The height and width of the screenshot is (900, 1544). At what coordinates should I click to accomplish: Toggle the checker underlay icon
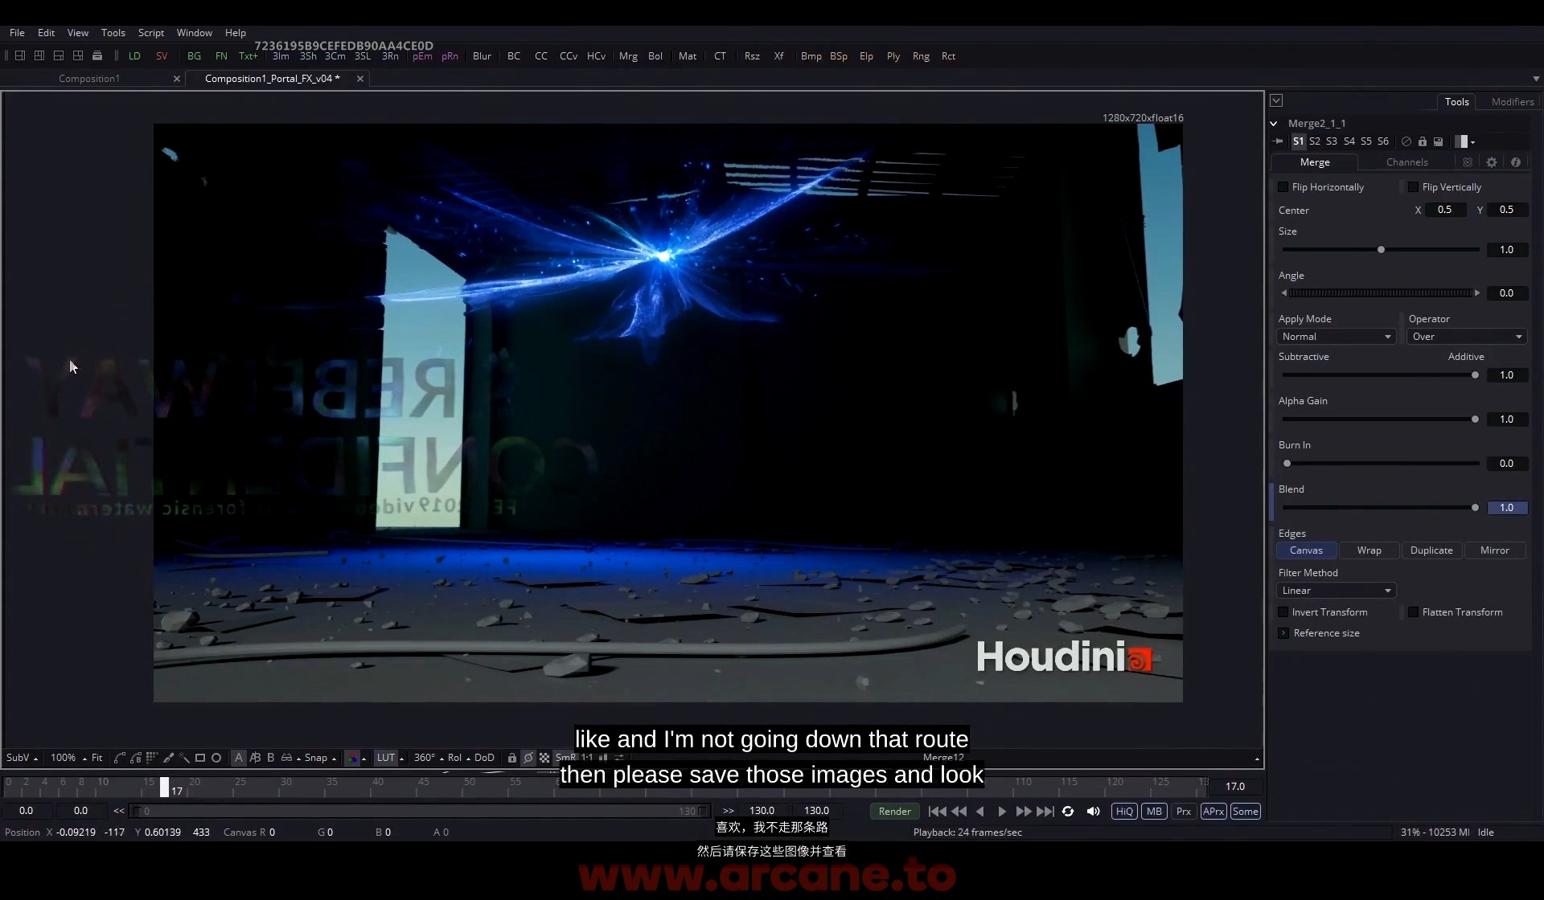click(544, 758)
